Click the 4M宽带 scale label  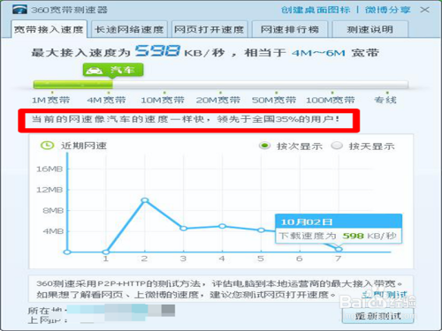click(x=106, y=100)
